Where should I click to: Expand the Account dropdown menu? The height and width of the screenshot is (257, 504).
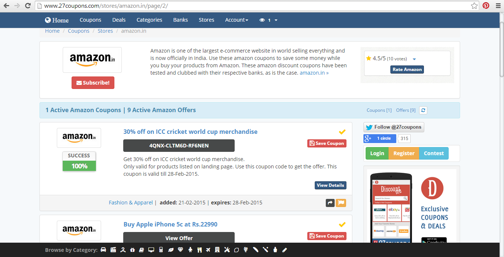coord(237,20)
